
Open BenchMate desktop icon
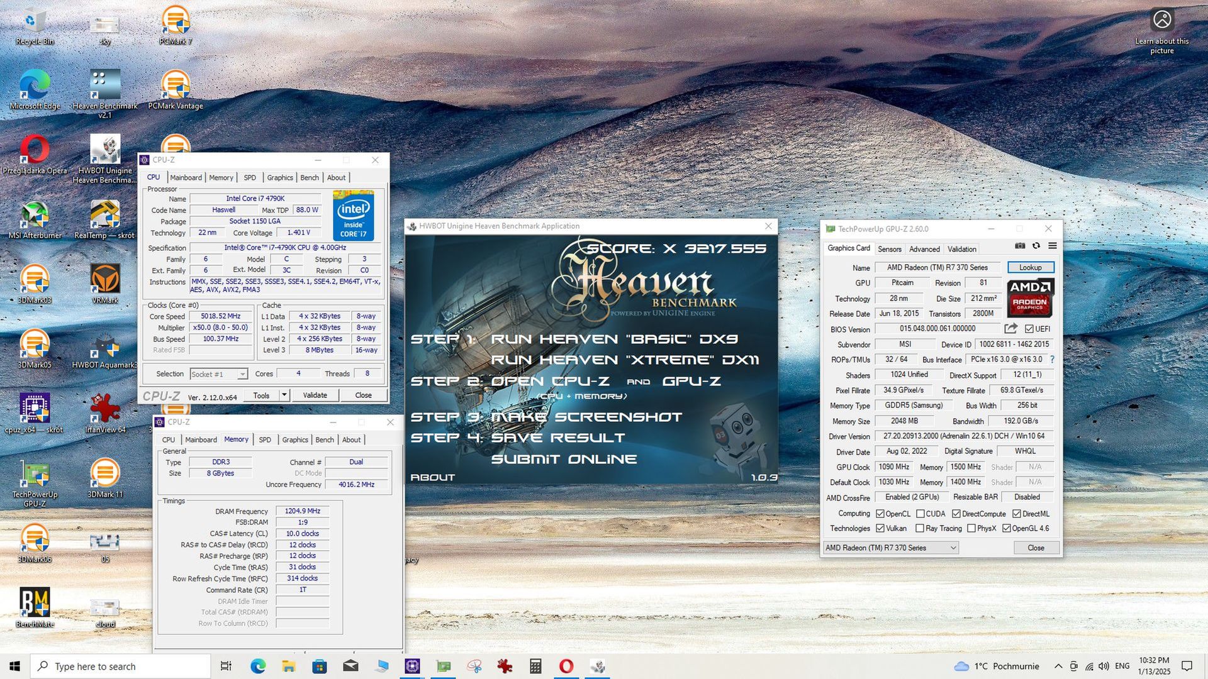35,608
